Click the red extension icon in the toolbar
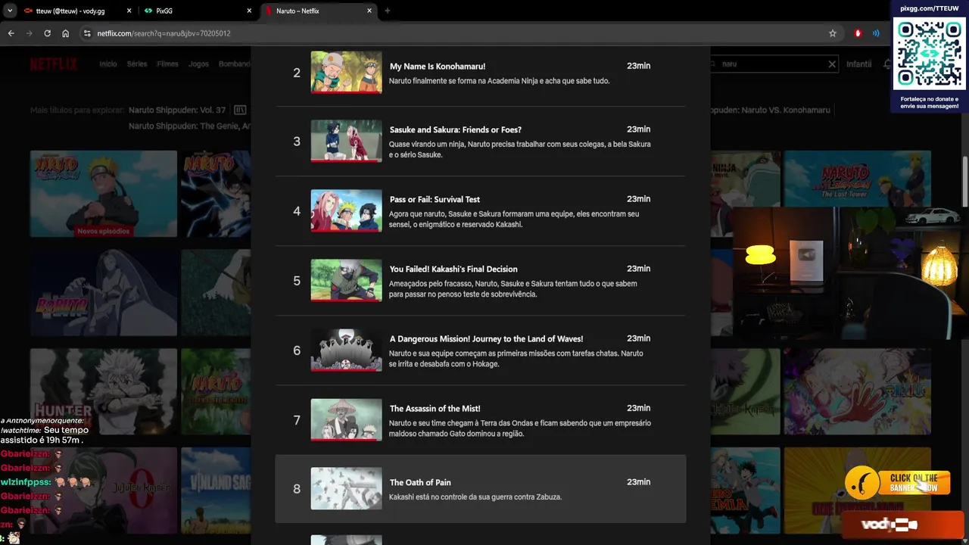Viewport: 969px width, 545px height. click(x=858, y=33)
